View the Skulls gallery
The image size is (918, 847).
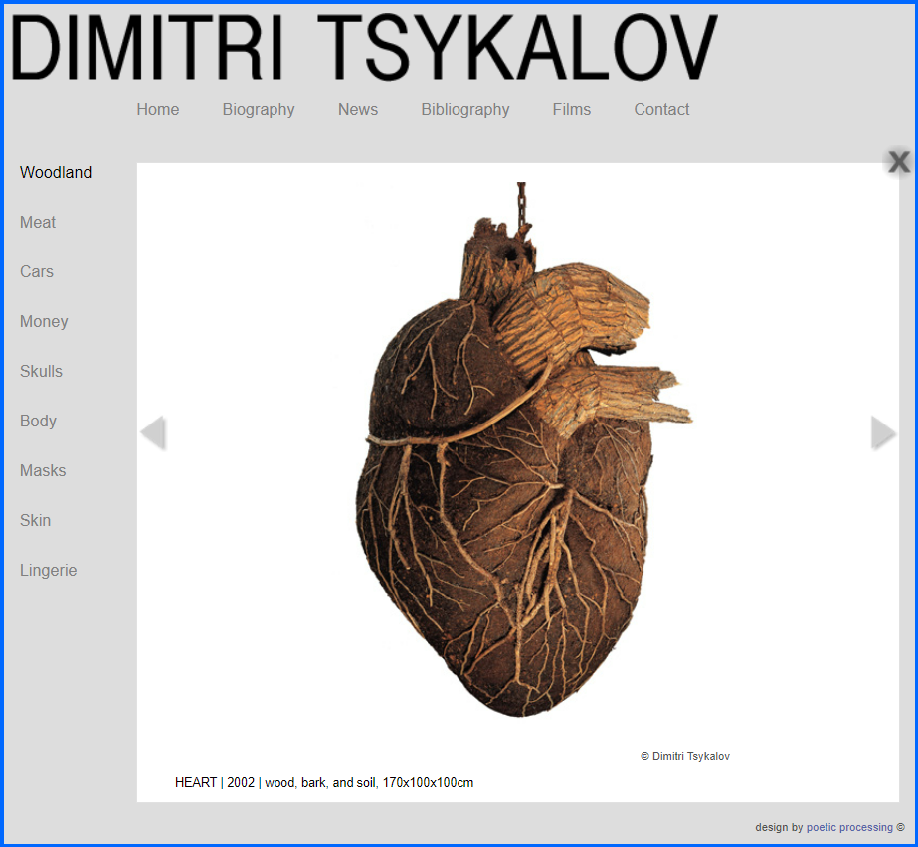click(41, 371)
